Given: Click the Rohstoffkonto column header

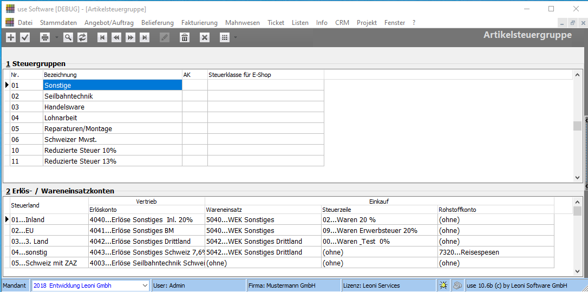Looking at the screenshot, I should click(496, 209).
